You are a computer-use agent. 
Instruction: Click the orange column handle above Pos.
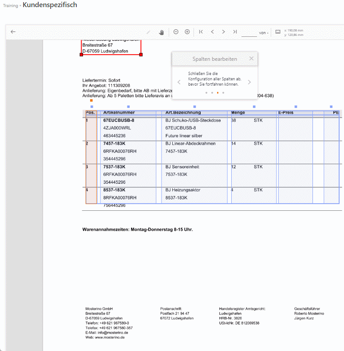coord(91,101)
